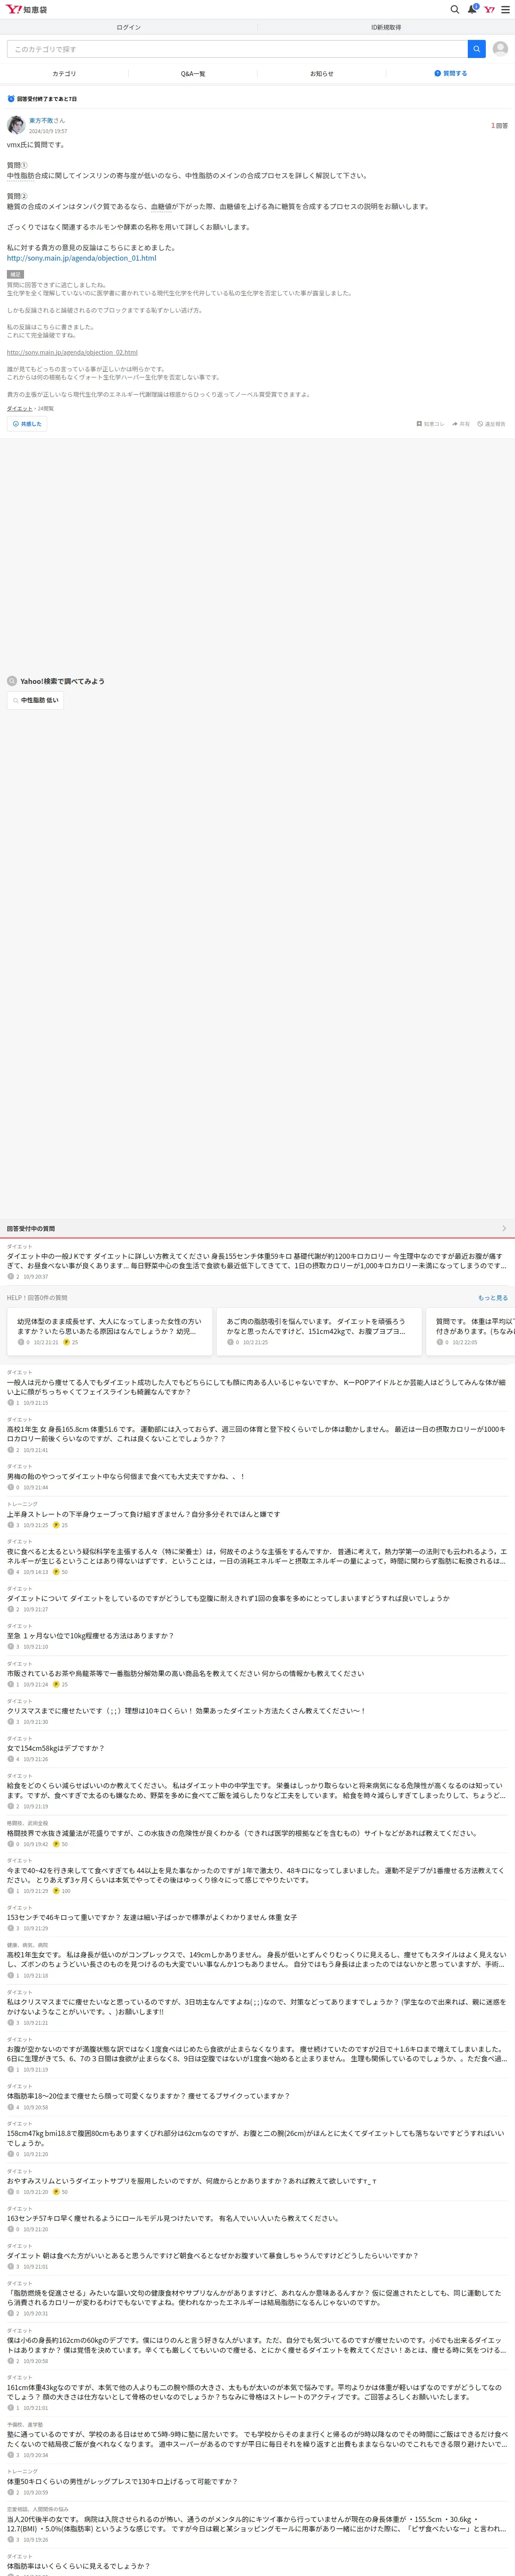Open card about 幼児体型のまま成長せず
Viewport: 515px width, 2576px height.
(110, 1332)
